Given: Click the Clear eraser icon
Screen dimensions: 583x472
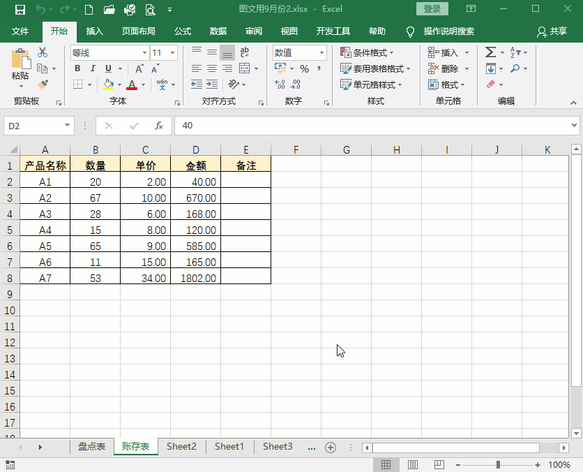Looking at the screenshot, I should [x=490, y=84].
